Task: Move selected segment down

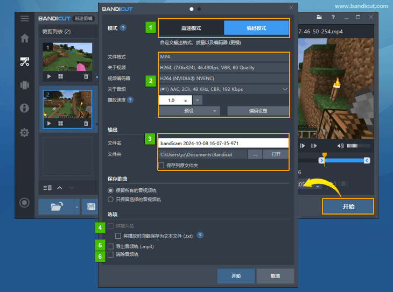Action: click(72, 188)
